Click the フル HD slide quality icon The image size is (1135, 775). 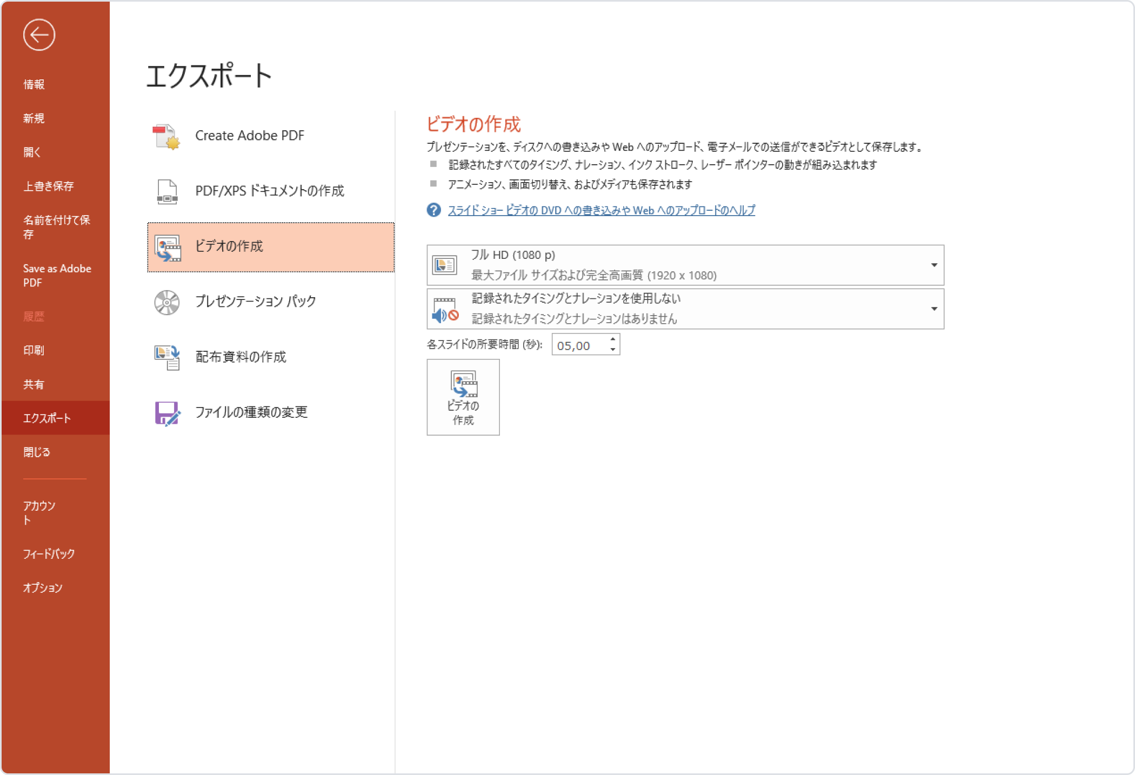(x=444, y=265)
